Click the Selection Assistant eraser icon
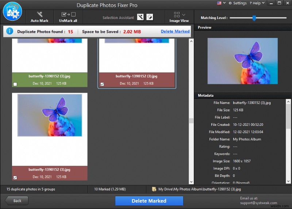Screen dimensions: 292x209 coord(150,17)
